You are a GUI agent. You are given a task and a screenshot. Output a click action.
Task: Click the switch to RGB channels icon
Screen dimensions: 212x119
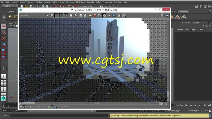pos(52,16)
